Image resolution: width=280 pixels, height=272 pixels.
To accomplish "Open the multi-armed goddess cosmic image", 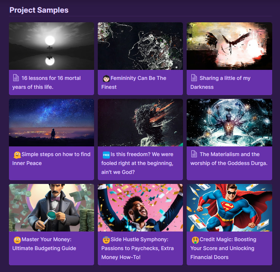I will pos(229,123).
